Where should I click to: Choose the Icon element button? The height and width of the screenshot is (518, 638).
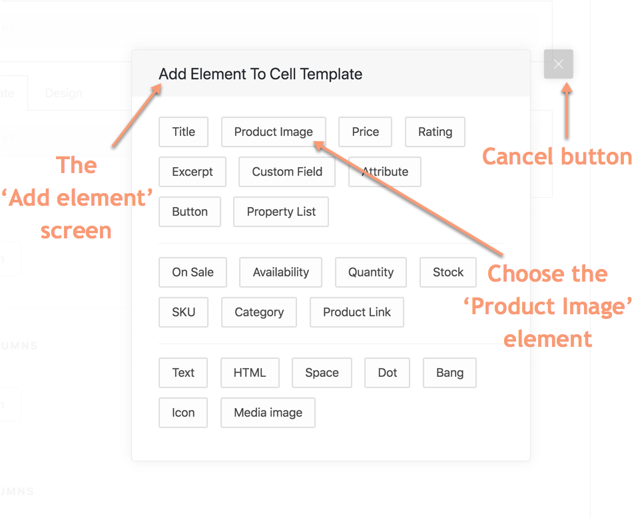(183, 413)
